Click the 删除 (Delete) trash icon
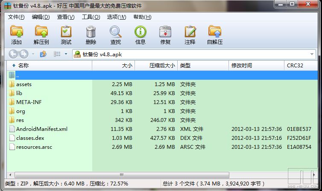This screenshot has height=191, width=322. pos(91,32)
